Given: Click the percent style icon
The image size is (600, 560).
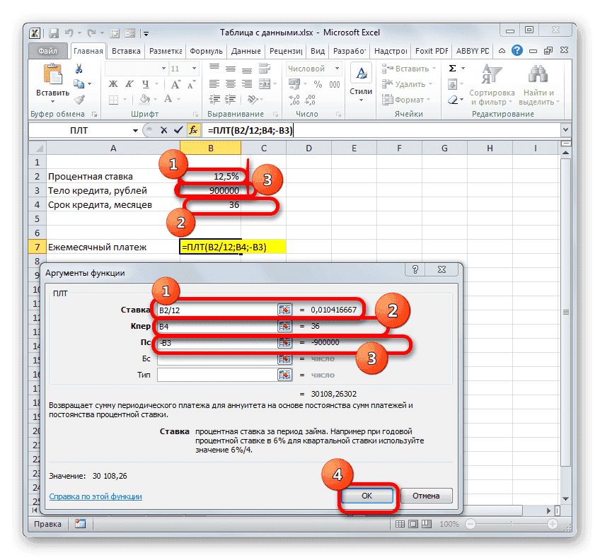Looking at the screenshot, I should coord(318,84).
